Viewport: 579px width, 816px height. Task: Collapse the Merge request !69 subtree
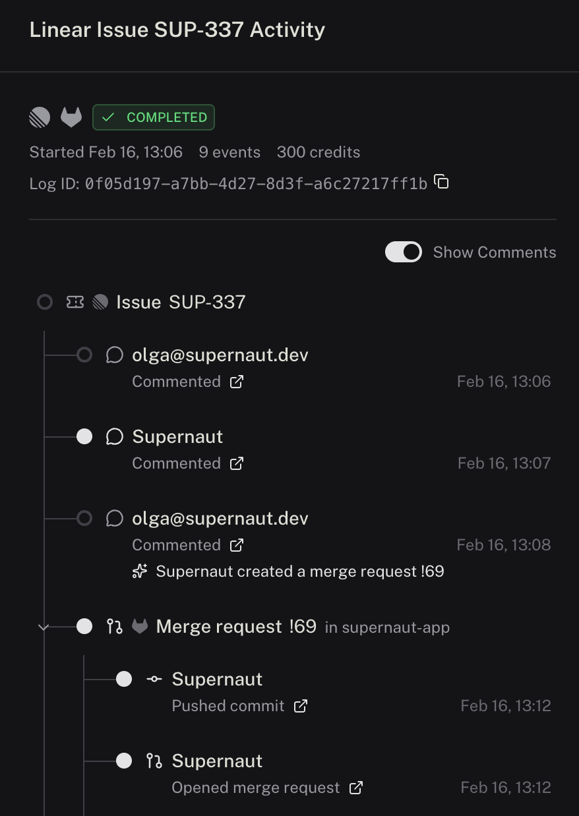[44, 626]
